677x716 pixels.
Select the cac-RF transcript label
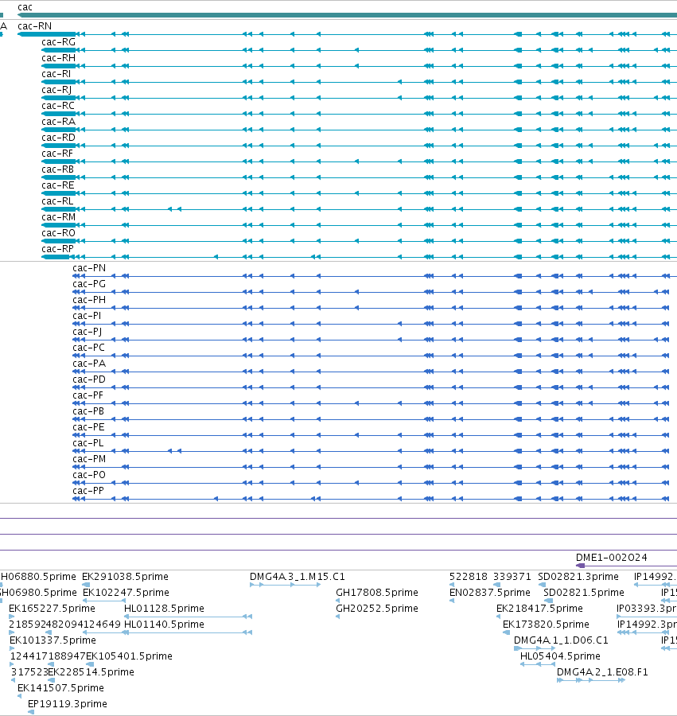coord(57,154)
